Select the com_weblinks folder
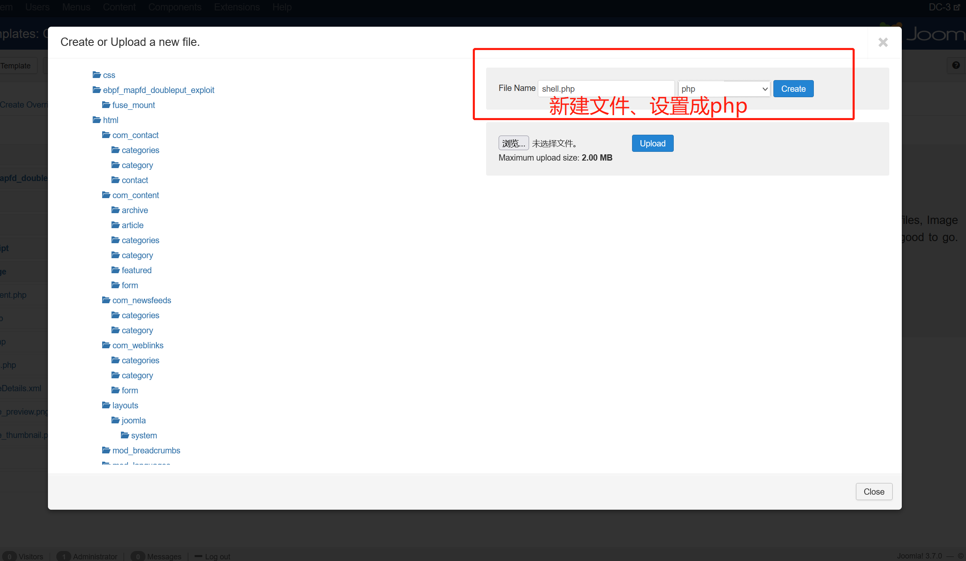 coord(138,345)
